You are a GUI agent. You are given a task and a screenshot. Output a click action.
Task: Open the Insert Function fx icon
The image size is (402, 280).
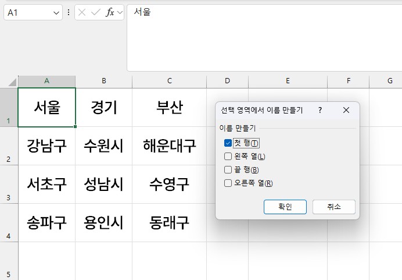point(110,12)
